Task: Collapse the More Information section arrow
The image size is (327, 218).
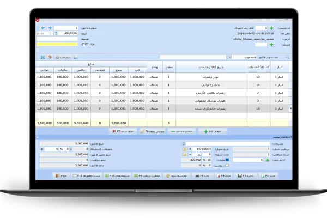Action: pyautogui.click(x=37, y=137)
